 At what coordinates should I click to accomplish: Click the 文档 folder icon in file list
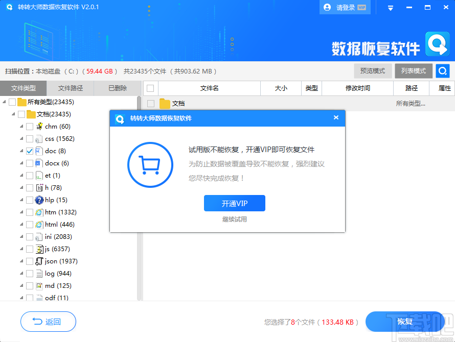(165, 104)
